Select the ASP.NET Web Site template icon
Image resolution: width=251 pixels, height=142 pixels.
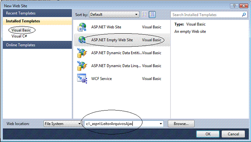(82, 27)
